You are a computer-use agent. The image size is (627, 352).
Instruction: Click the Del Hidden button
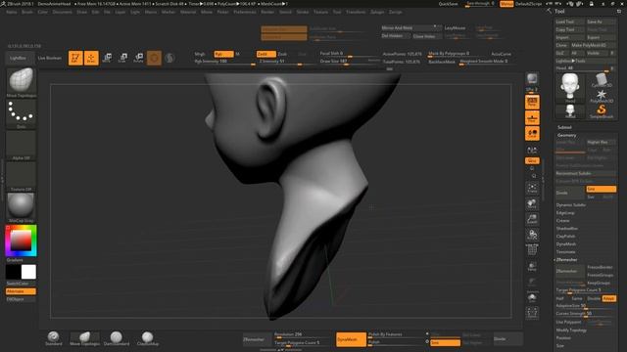395,36
